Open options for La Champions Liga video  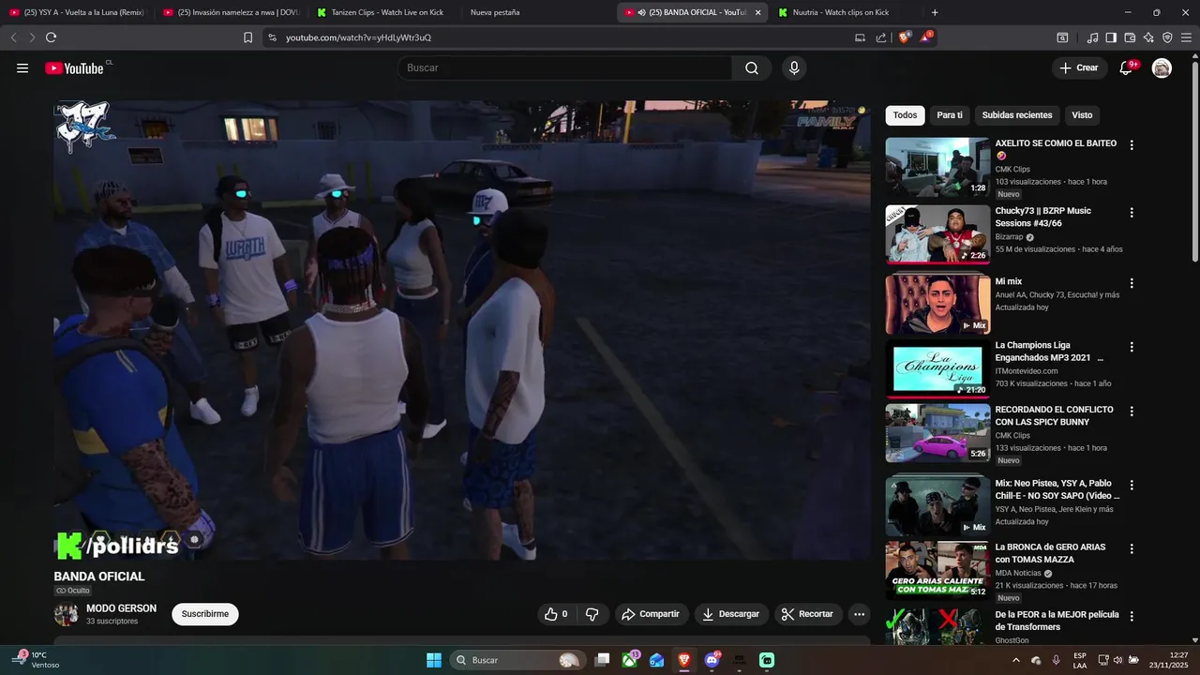[1132, 347]
